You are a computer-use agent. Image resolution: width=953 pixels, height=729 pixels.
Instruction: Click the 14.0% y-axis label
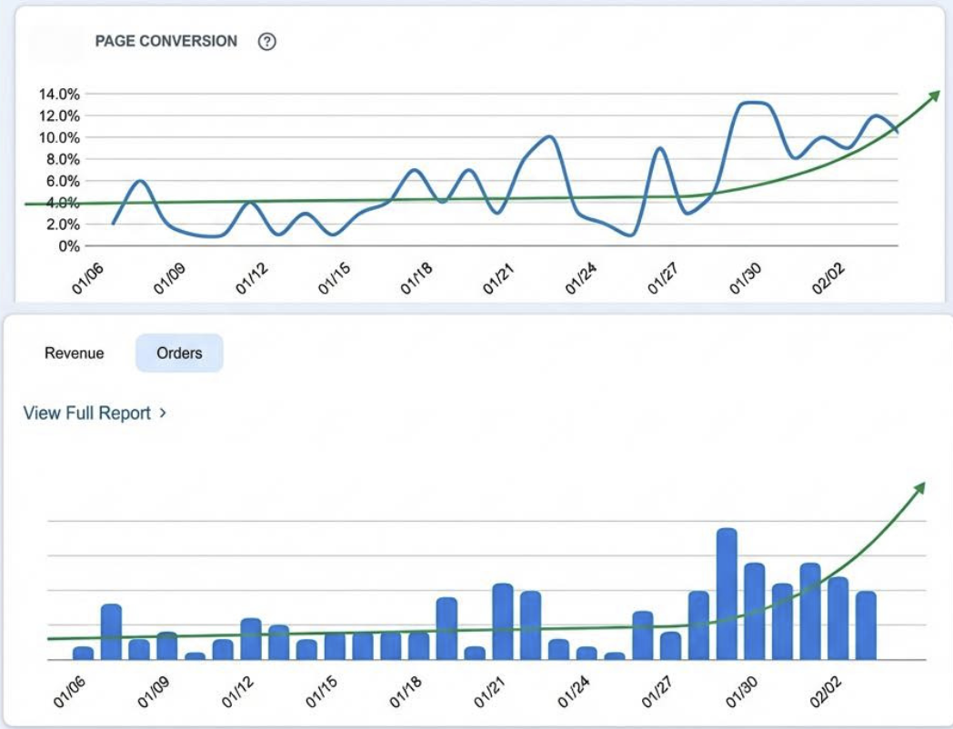[x=59, y=94]
